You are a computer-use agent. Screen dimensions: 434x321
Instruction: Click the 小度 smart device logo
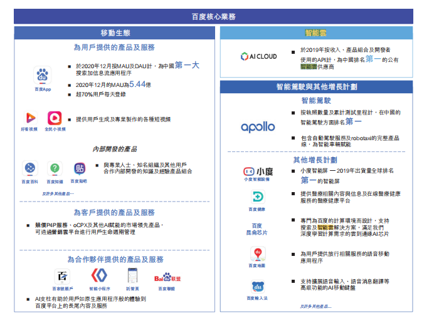coord(258,171)
